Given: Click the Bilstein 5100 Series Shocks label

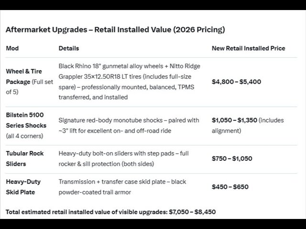Looking at the screenshot, I should click(26, 120).
